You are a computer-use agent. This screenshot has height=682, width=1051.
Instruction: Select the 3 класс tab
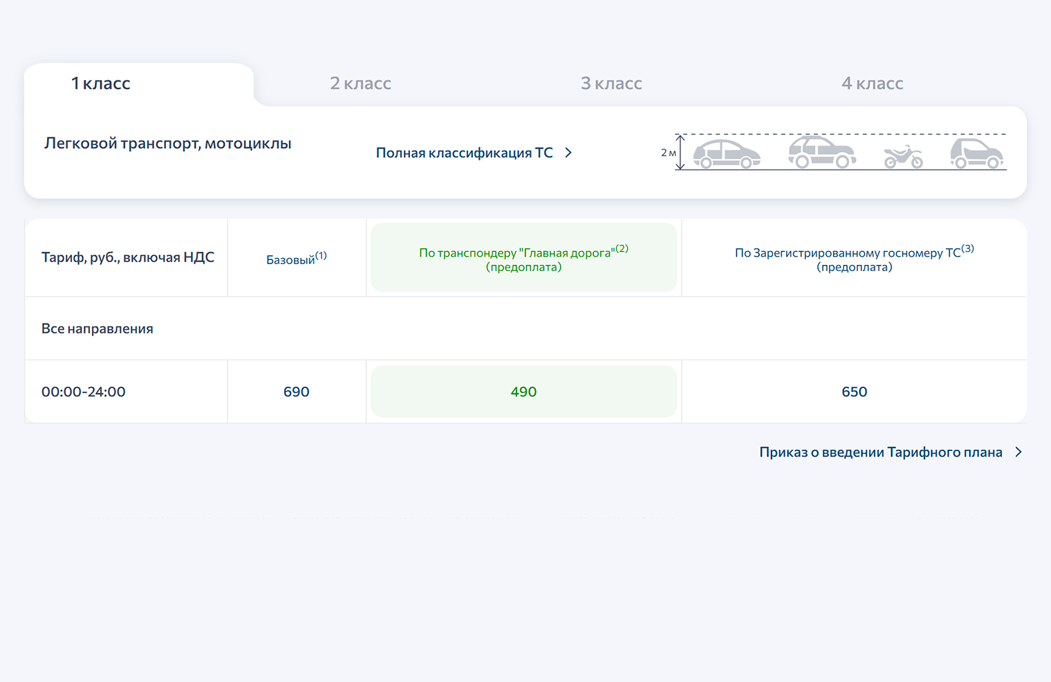click(x=611, y=84)
